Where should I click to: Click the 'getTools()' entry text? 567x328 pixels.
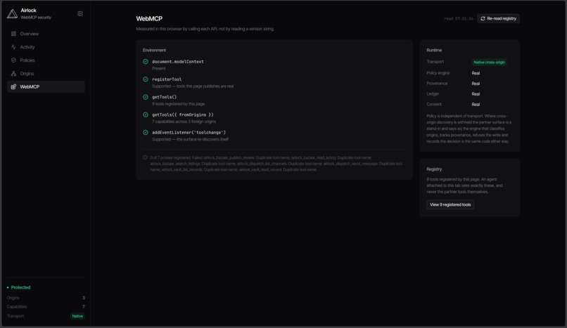tap(164, 97)
